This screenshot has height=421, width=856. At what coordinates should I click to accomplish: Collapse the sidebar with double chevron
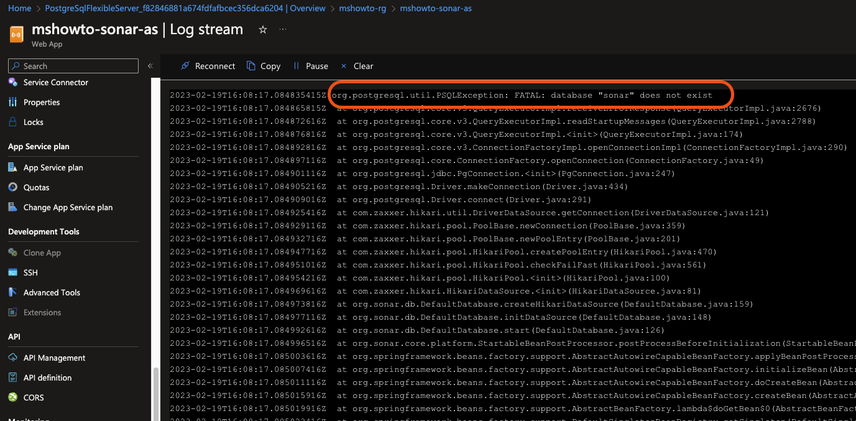(x=150, y=66)
